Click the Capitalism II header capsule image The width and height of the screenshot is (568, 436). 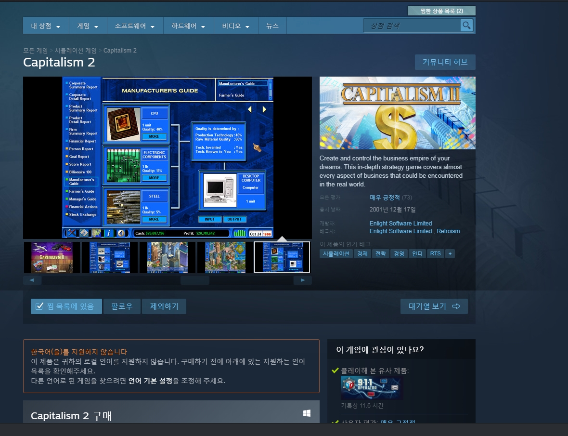pos(398,113)
